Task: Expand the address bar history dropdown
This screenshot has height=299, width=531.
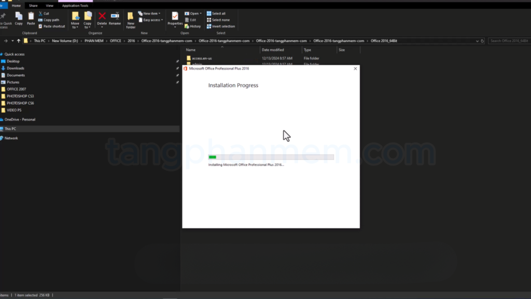Action: tap(477, 41)
